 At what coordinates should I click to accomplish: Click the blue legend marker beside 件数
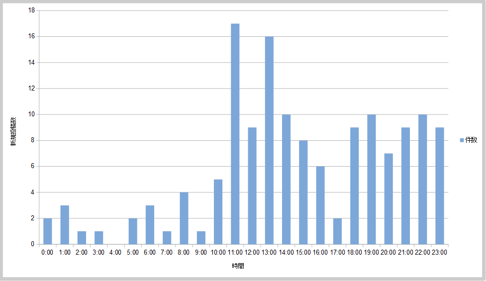462,140
